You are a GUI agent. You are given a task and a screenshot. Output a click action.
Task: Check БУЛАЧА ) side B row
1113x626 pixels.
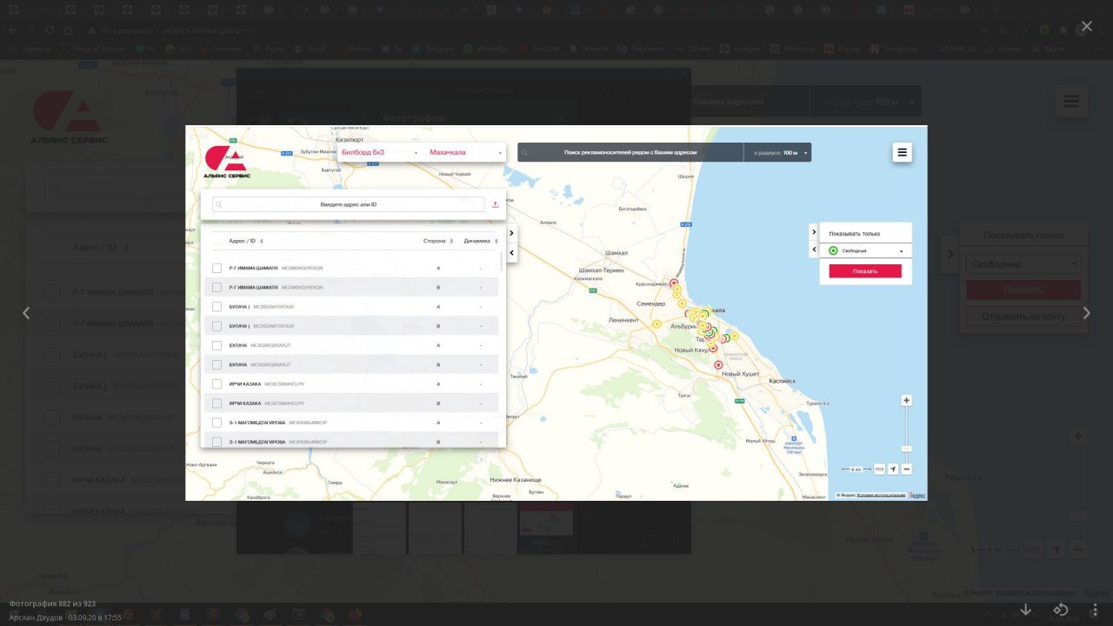[217, 326]
